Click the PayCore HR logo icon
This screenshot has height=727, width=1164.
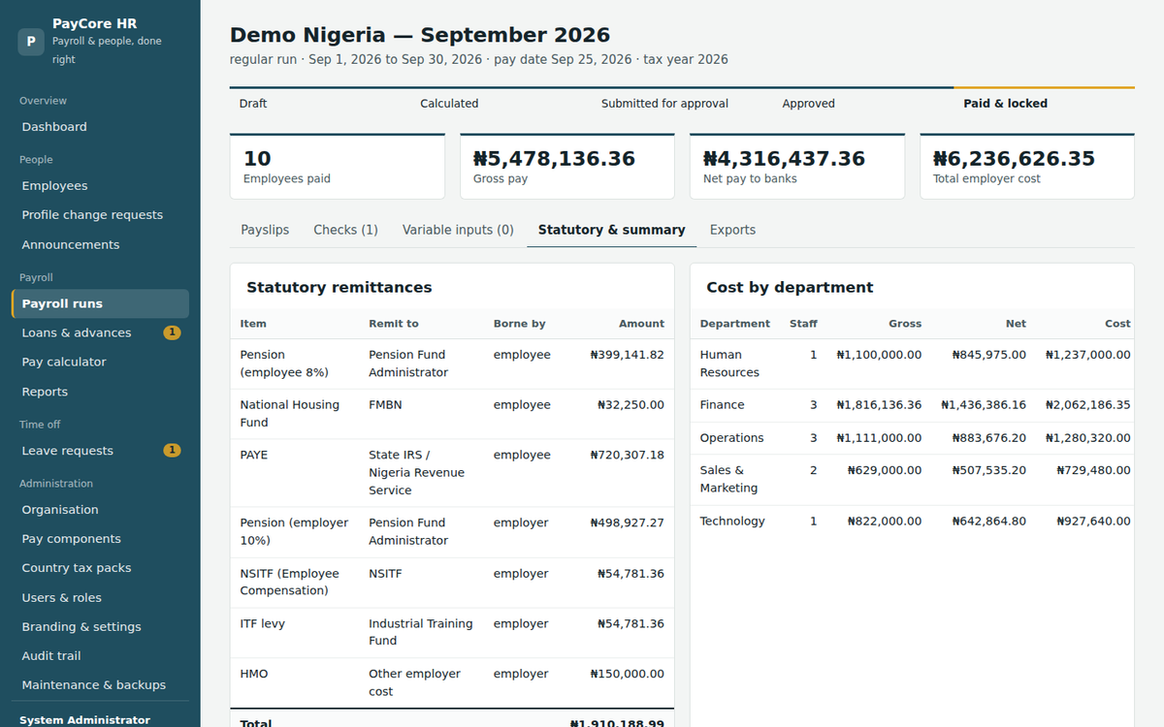[x=31, y=42]
